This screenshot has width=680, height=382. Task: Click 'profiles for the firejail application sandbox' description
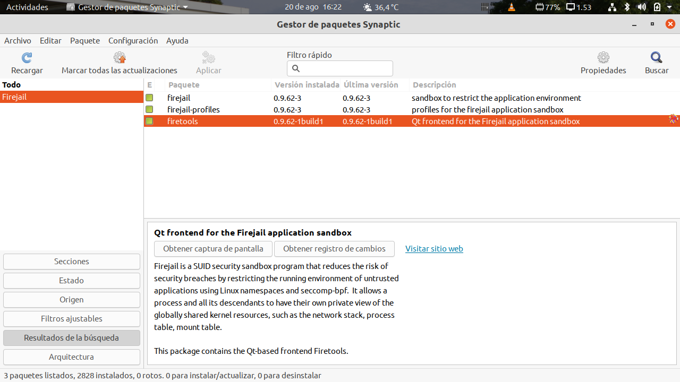pos(487,110)
